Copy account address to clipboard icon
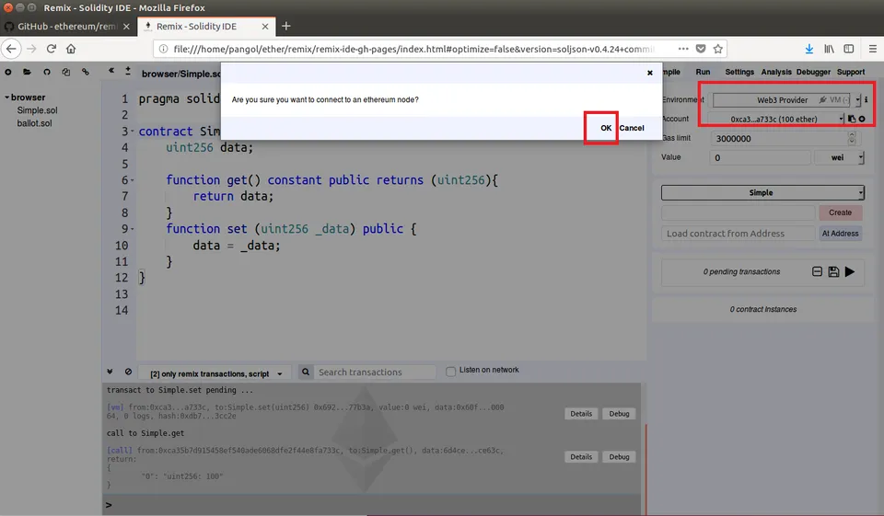 (851, 119)
